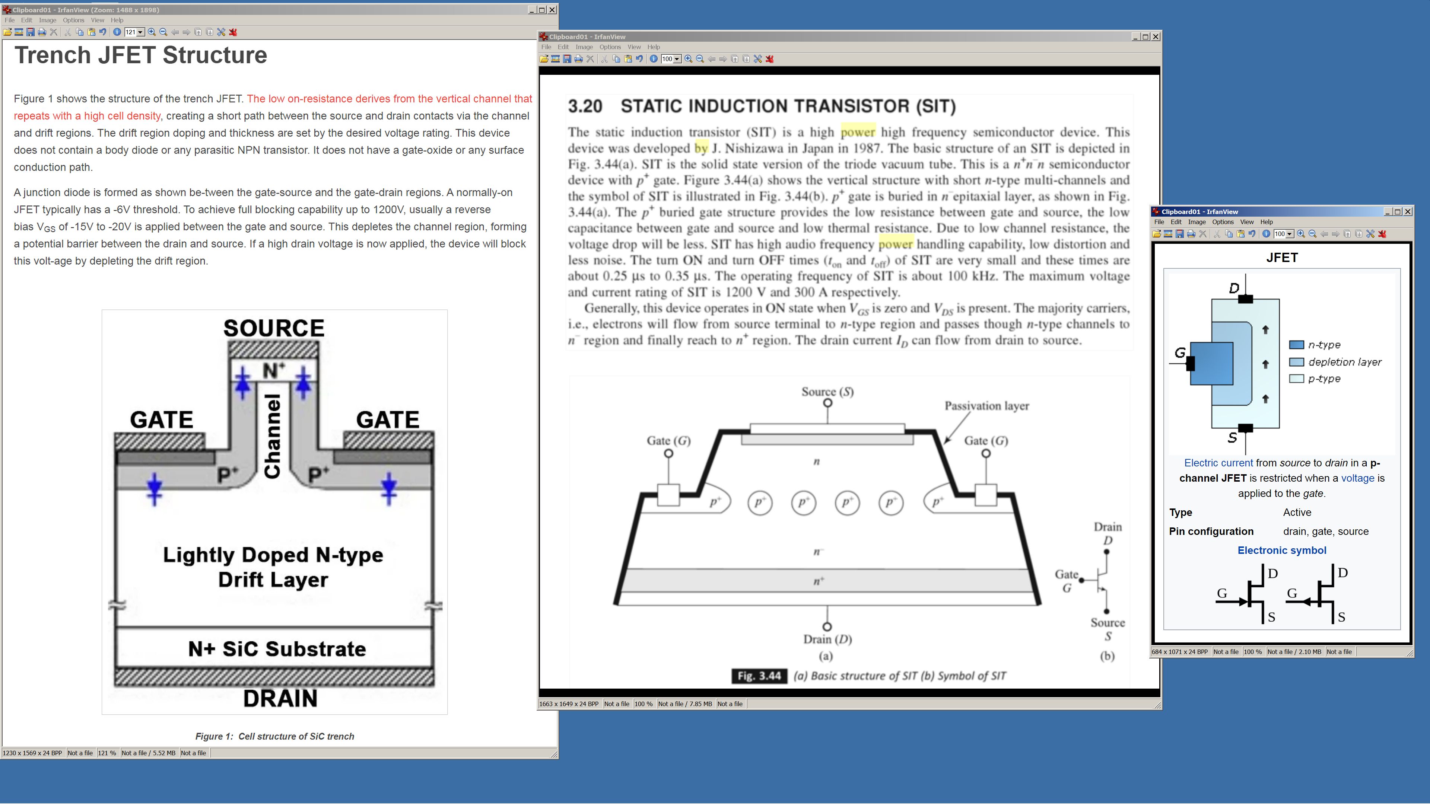
Task: Click Delete X icon in SIT window
Action: click(x=591, y=59)
